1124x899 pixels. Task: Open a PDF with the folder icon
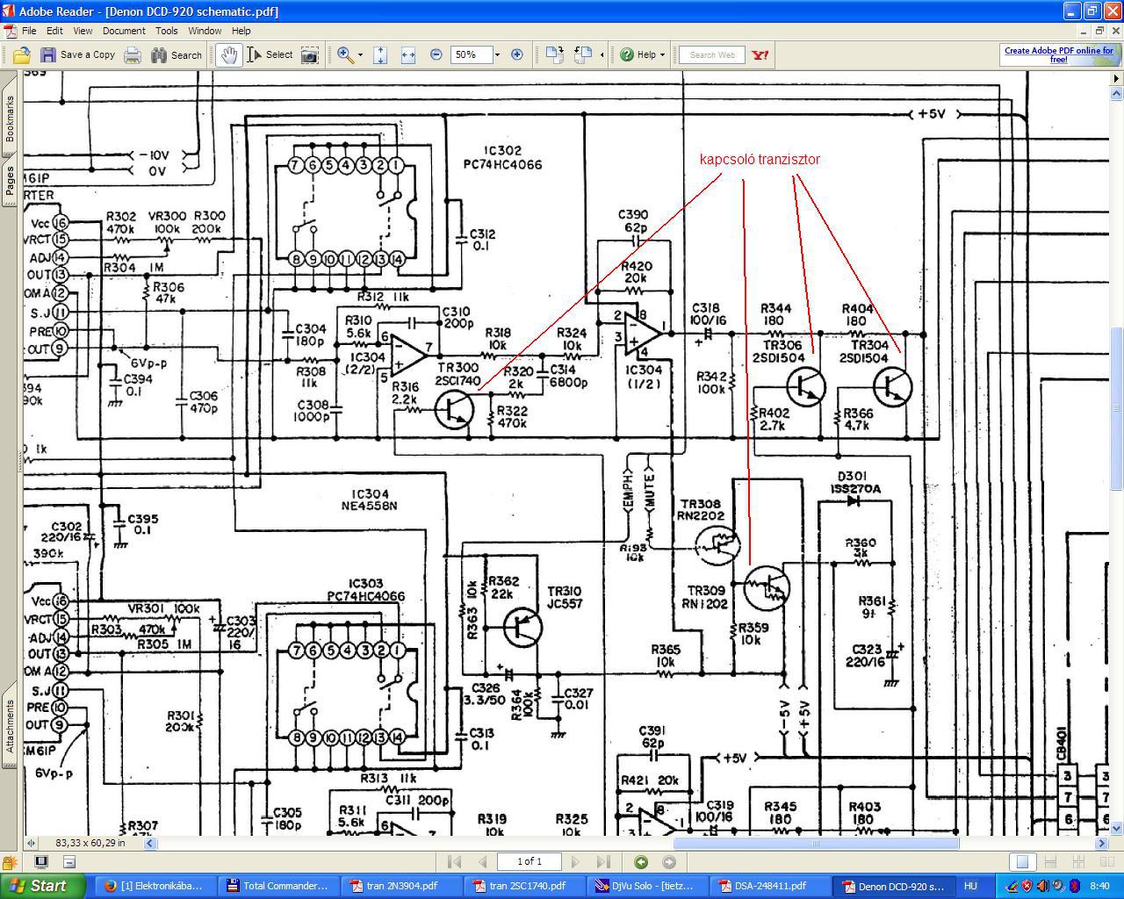(x=21, y=55)
